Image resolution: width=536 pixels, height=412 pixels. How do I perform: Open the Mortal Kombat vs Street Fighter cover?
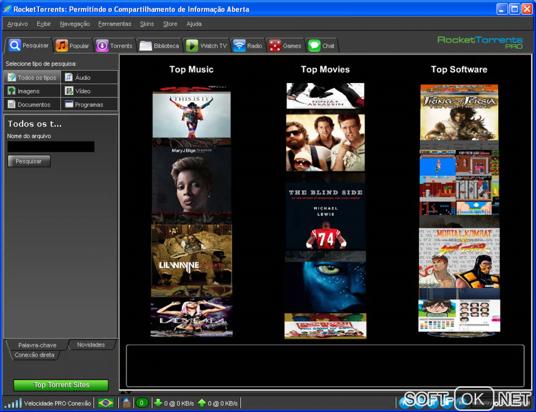tap(459, 258)
